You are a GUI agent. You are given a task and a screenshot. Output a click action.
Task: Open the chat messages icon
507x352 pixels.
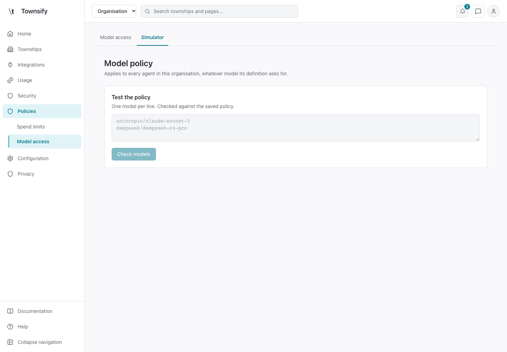pyautogui.click(x=478, y=11)
